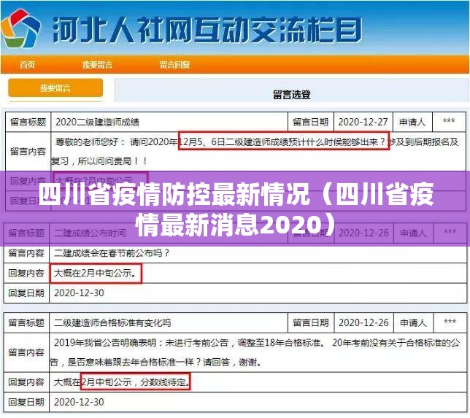Click message date 2020-12-27
Viewport: 470px width, 418px height.
coord(361,122)
